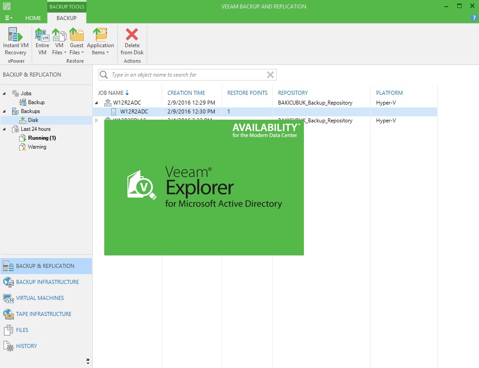The height and width of the screenshot is (368, 479).
Task: Collapse the Jobs tree node
Action: click(x=4, y=93)
